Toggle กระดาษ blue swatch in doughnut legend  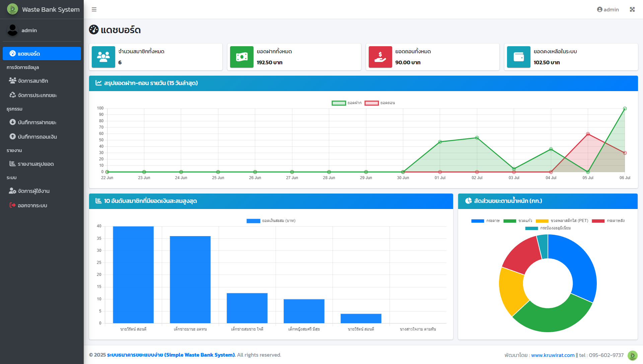click(x=477, y=221)
